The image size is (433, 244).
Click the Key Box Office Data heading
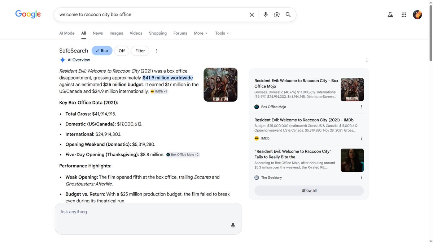tap(89, 103)
